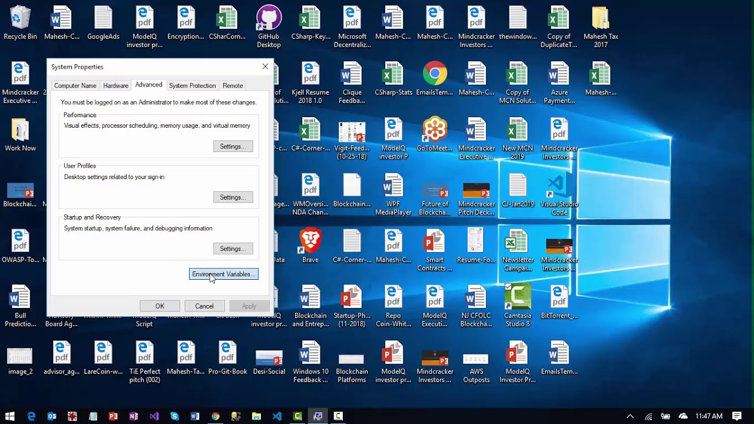Tick the checkbox on Camtasia Studio 8 icon

(508, 287)
